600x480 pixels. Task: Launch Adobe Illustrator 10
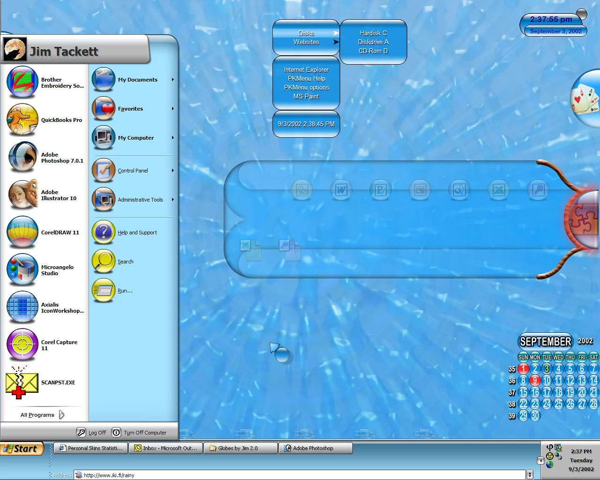coord(22,195)
